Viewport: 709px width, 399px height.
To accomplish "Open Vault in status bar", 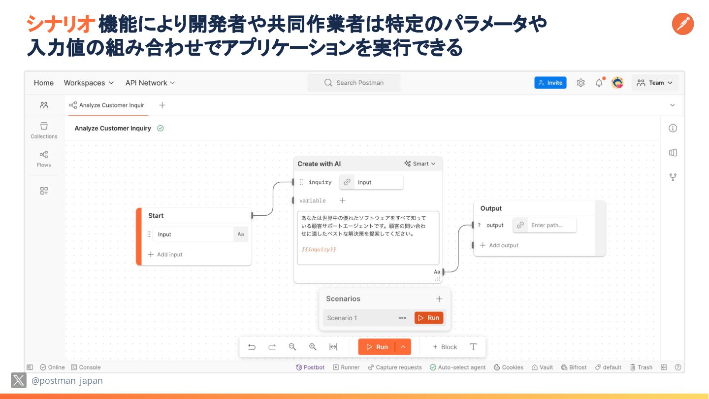I will (x=542, y=367).
